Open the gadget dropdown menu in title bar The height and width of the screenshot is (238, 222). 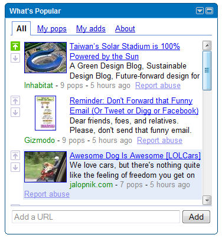200,11
